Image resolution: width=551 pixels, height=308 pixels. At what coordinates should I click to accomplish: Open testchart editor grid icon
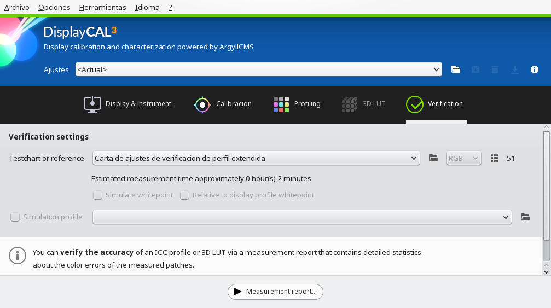[495, 158]
